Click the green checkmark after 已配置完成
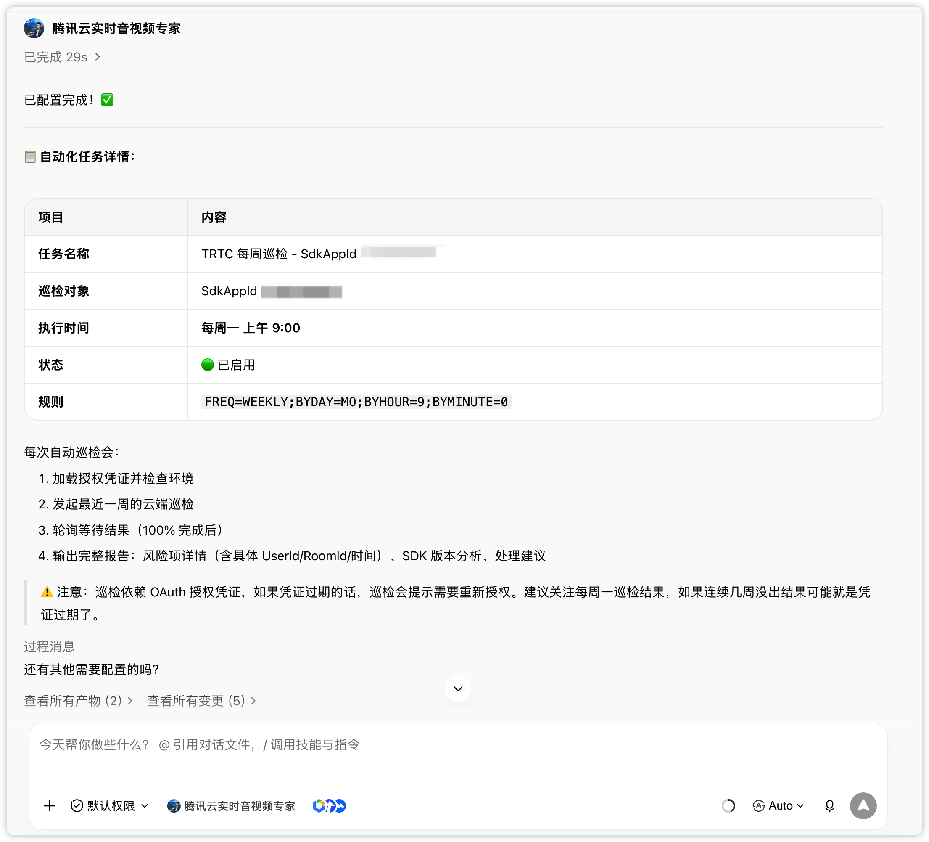 point(107,100)
